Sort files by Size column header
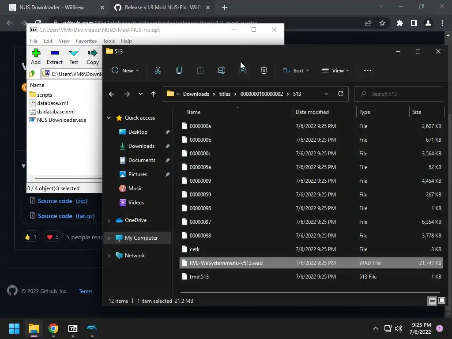This screenshot has width=452, height=339. point(417,112)
